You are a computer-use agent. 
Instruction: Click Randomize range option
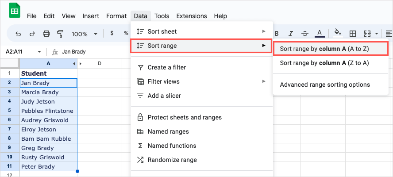click(x=172, y=160)
